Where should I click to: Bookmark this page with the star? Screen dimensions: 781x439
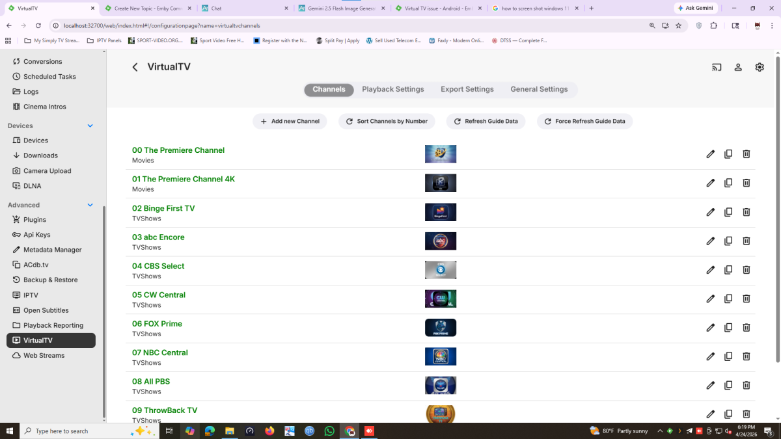(x=678, y=25)
